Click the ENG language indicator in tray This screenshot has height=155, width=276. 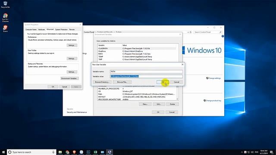256,152
